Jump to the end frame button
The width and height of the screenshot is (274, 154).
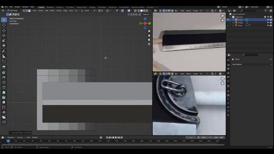[x=122, y=138]
